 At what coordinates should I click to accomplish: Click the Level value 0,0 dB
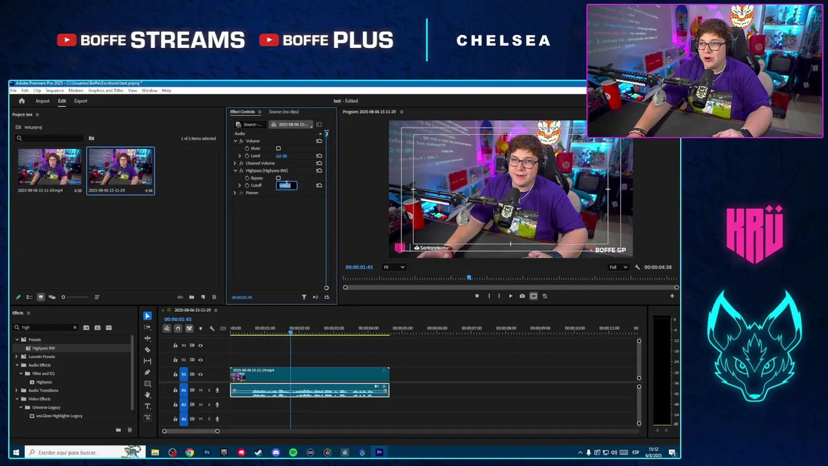281,156
